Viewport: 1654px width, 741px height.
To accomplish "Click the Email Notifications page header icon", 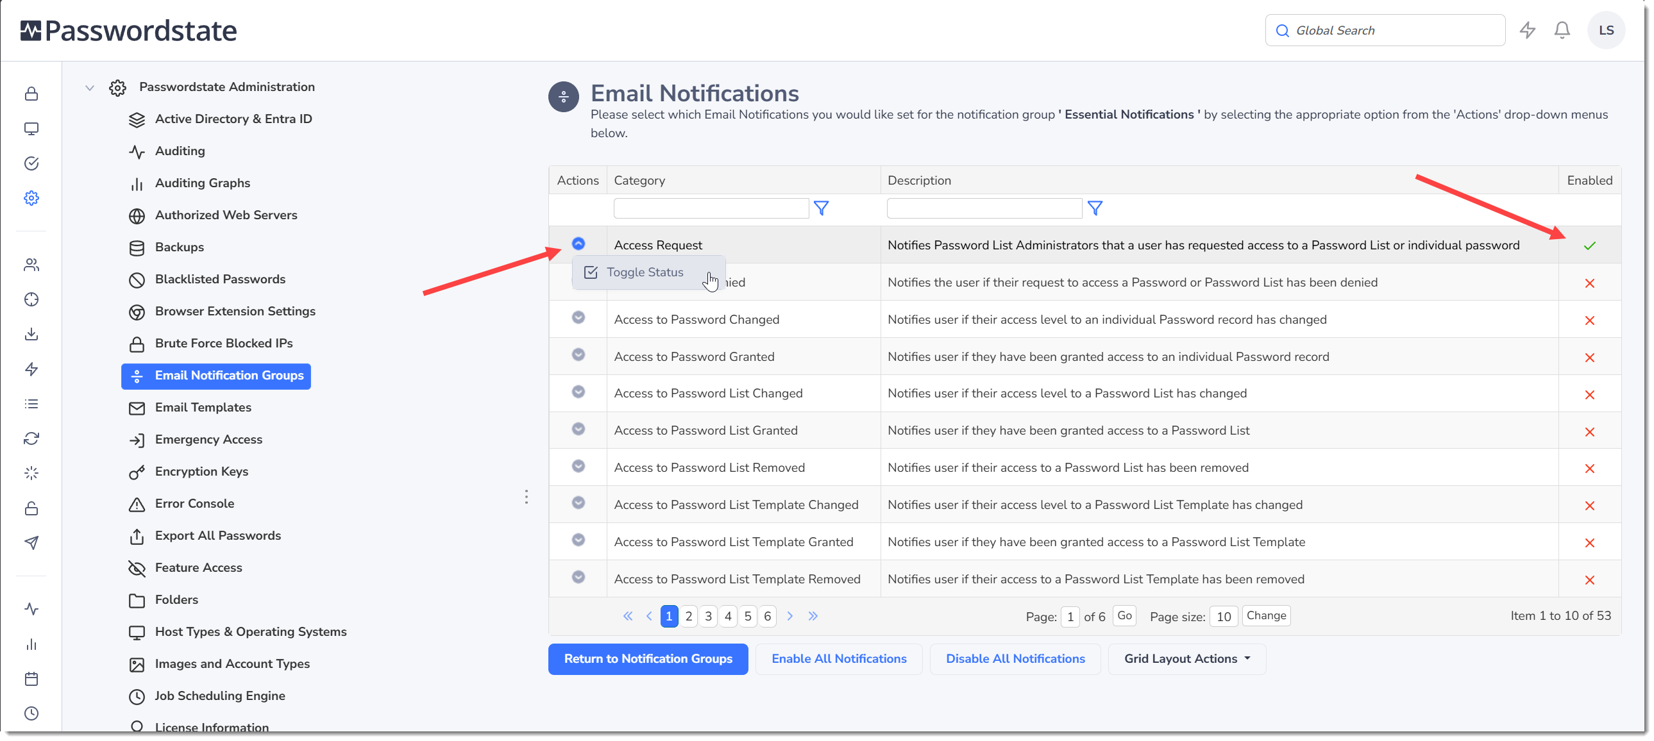I will [x=563, y=97].
